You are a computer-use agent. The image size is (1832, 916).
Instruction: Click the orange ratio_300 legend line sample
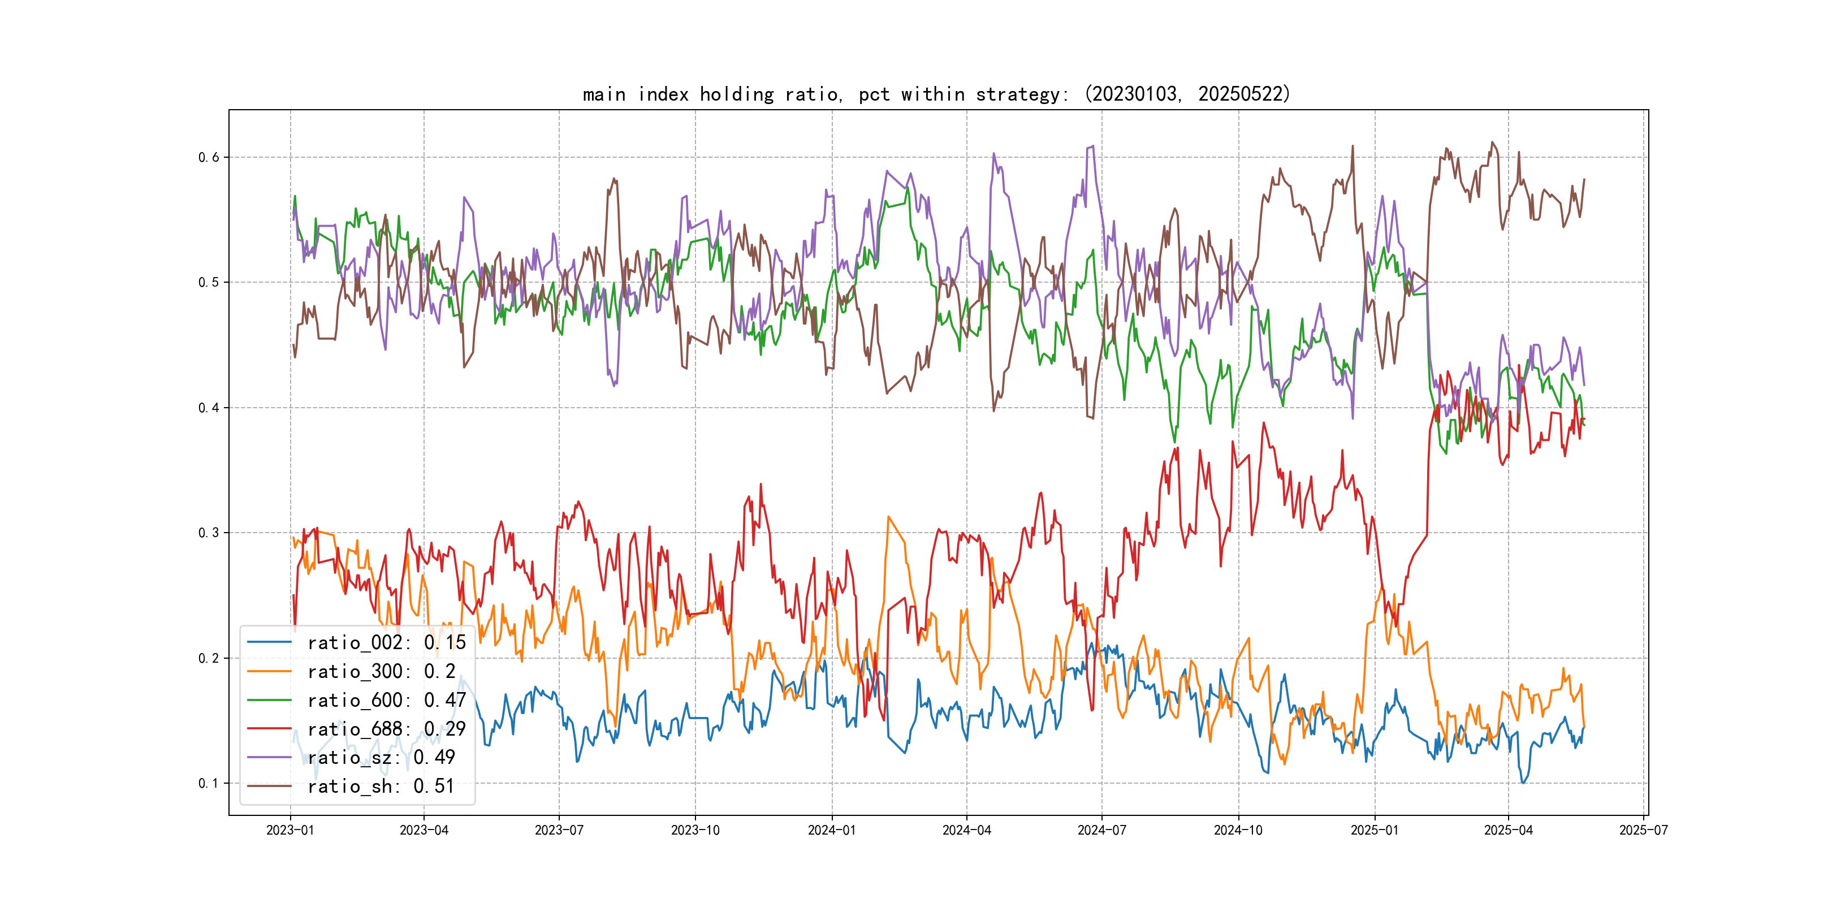(269, 671)
